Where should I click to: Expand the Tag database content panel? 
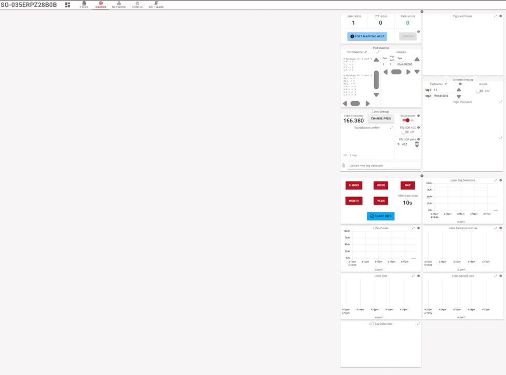tap(391, 128)
